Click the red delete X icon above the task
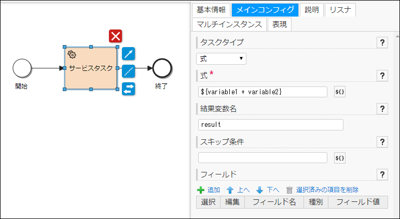400x219 pixels. [116, 36]
